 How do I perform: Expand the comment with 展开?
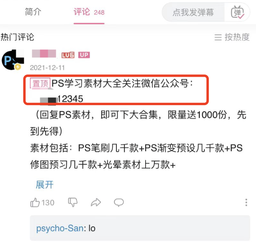[44, 185]
